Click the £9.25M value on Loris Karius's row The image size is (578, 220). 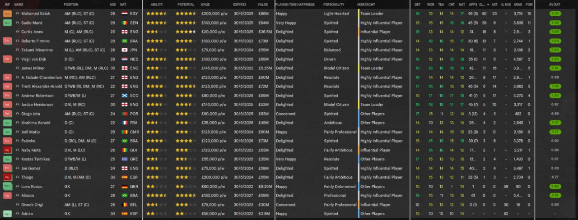coord(265,186)
